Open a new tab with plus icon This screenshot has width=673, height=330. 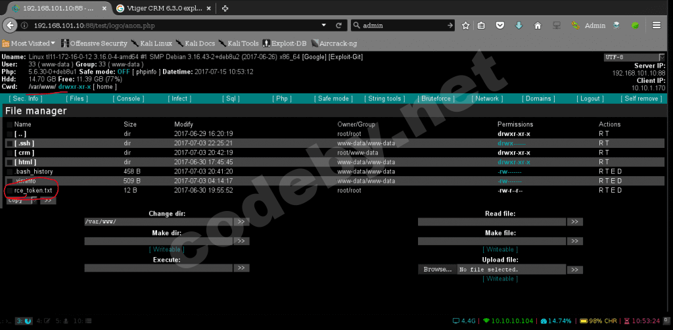pyautogui.click(x=225, y=8)
